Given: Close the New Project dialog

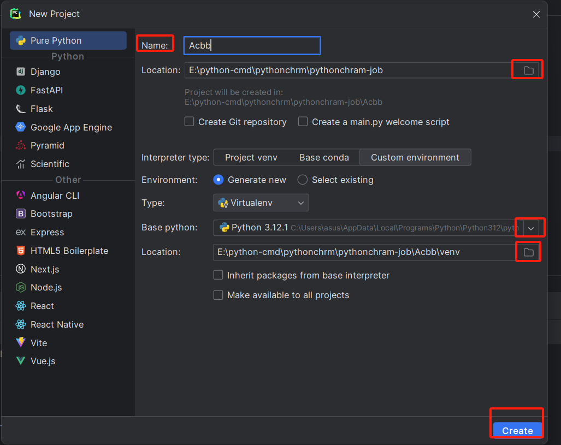Looking at the screenshot, I should point(536,14).
